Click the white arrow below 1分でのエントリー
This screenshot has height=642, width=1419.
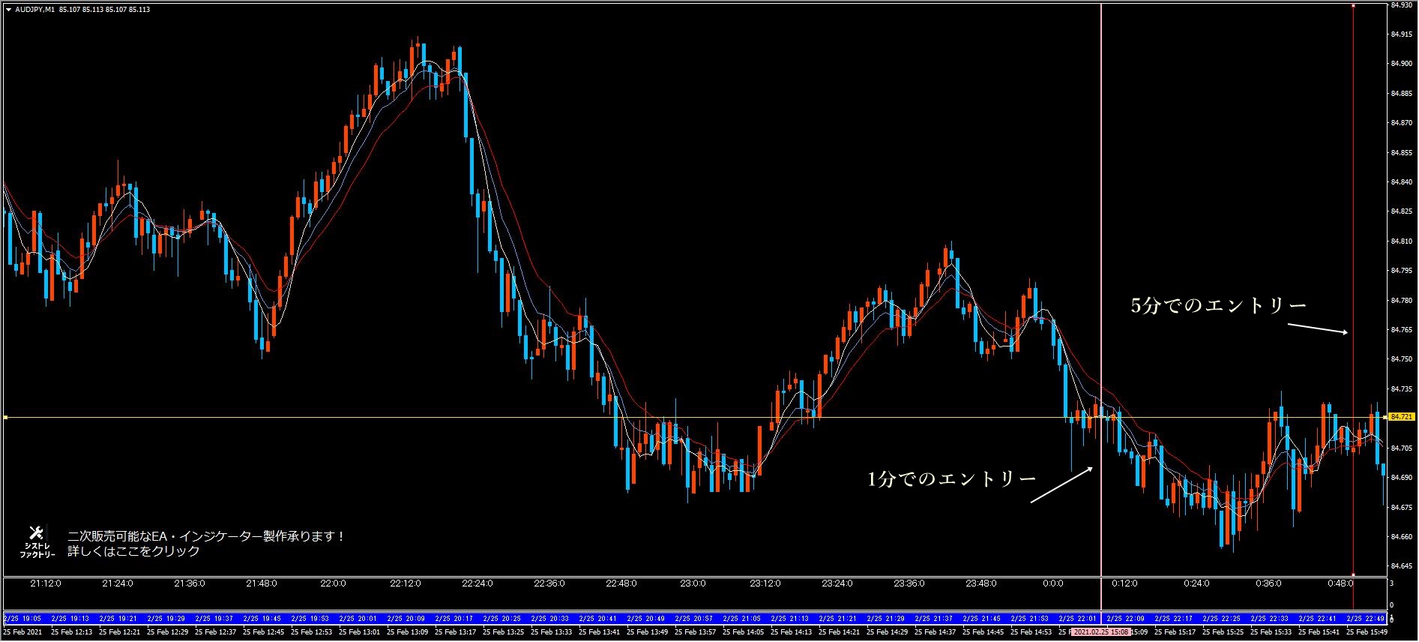1062,484
